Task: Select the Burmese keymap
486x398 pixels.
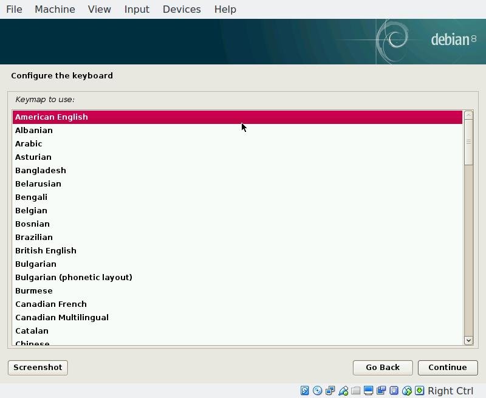Action: click(x=238, y=290)
